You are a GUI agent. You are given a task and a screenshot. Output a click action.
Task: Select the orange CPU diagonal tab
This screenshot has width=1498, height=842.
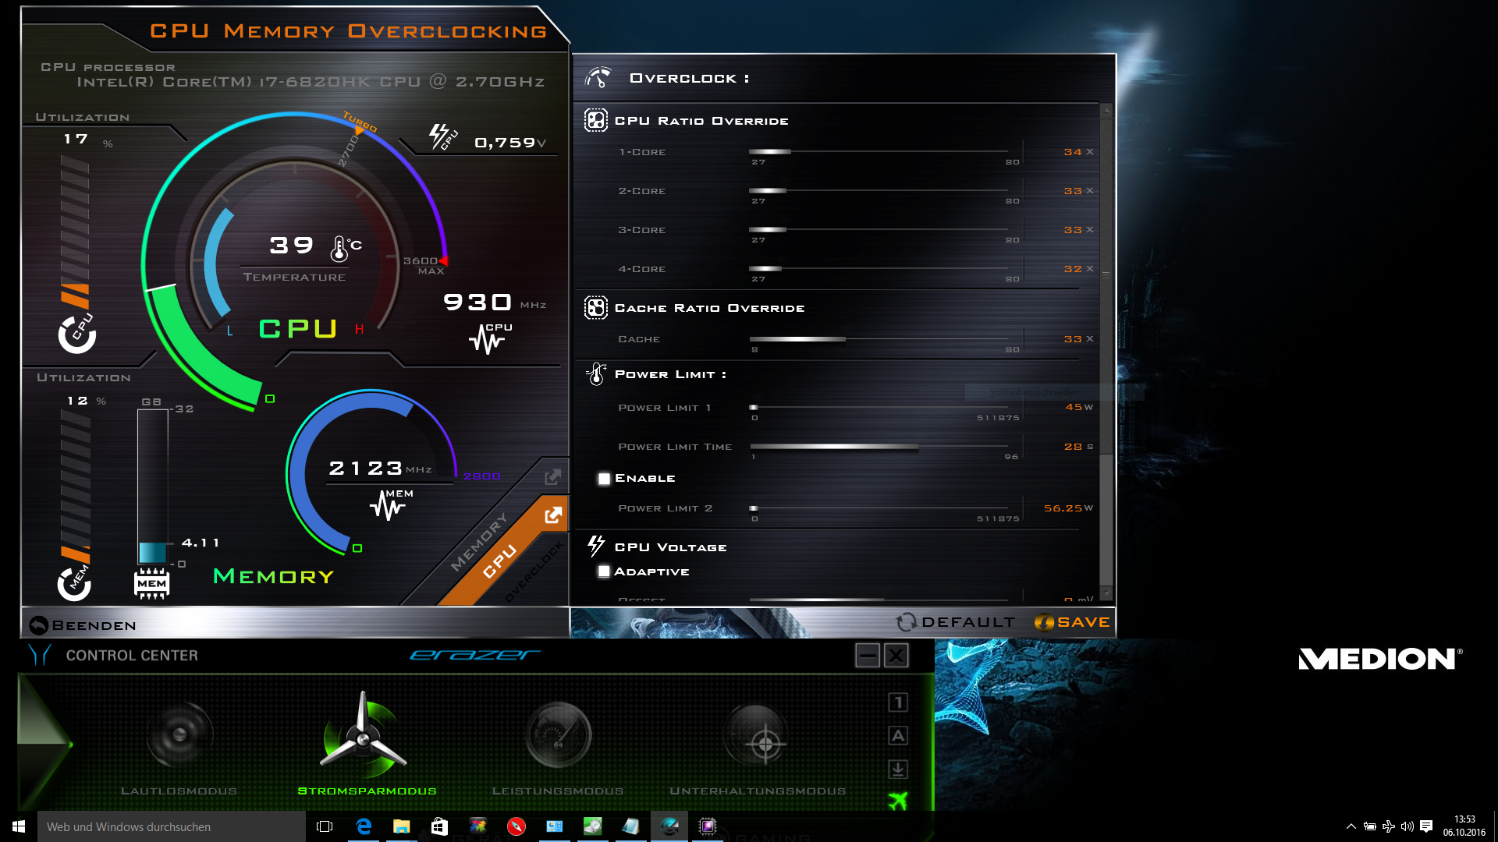pos(500,561)
